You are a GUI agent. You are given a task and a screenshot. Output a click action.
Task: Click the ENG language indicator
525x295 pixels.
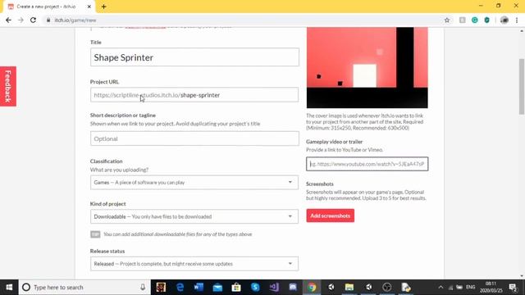click(470, 288)
